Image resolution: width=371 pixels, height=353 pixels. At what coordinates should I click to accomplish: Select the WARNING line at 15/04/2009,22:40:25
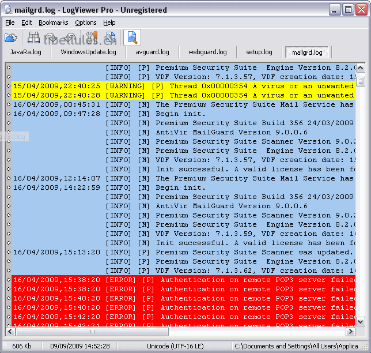[x=183, y=86]
